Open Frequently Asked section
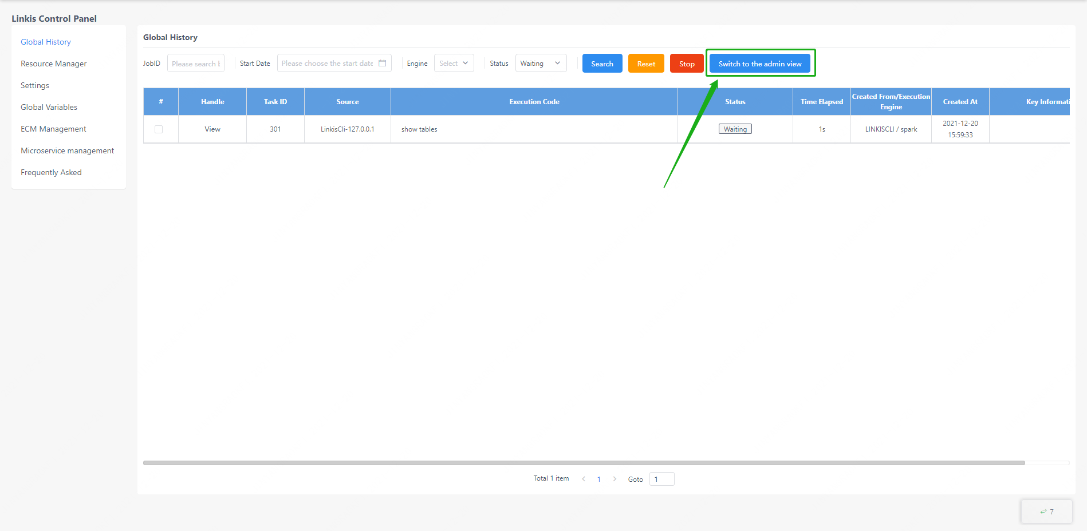This screenshot has width=1087, height=531. tap(51, 172)
